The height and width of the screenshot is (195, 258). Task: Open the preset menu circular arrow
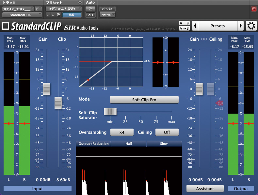(x=80, y=3)
